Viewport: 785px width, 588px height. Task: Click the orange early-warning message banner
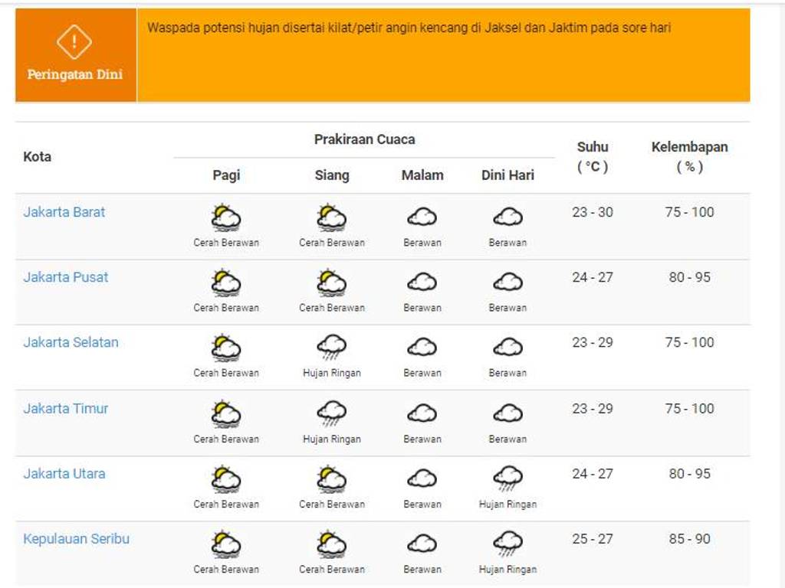click(x=443, y=55)
